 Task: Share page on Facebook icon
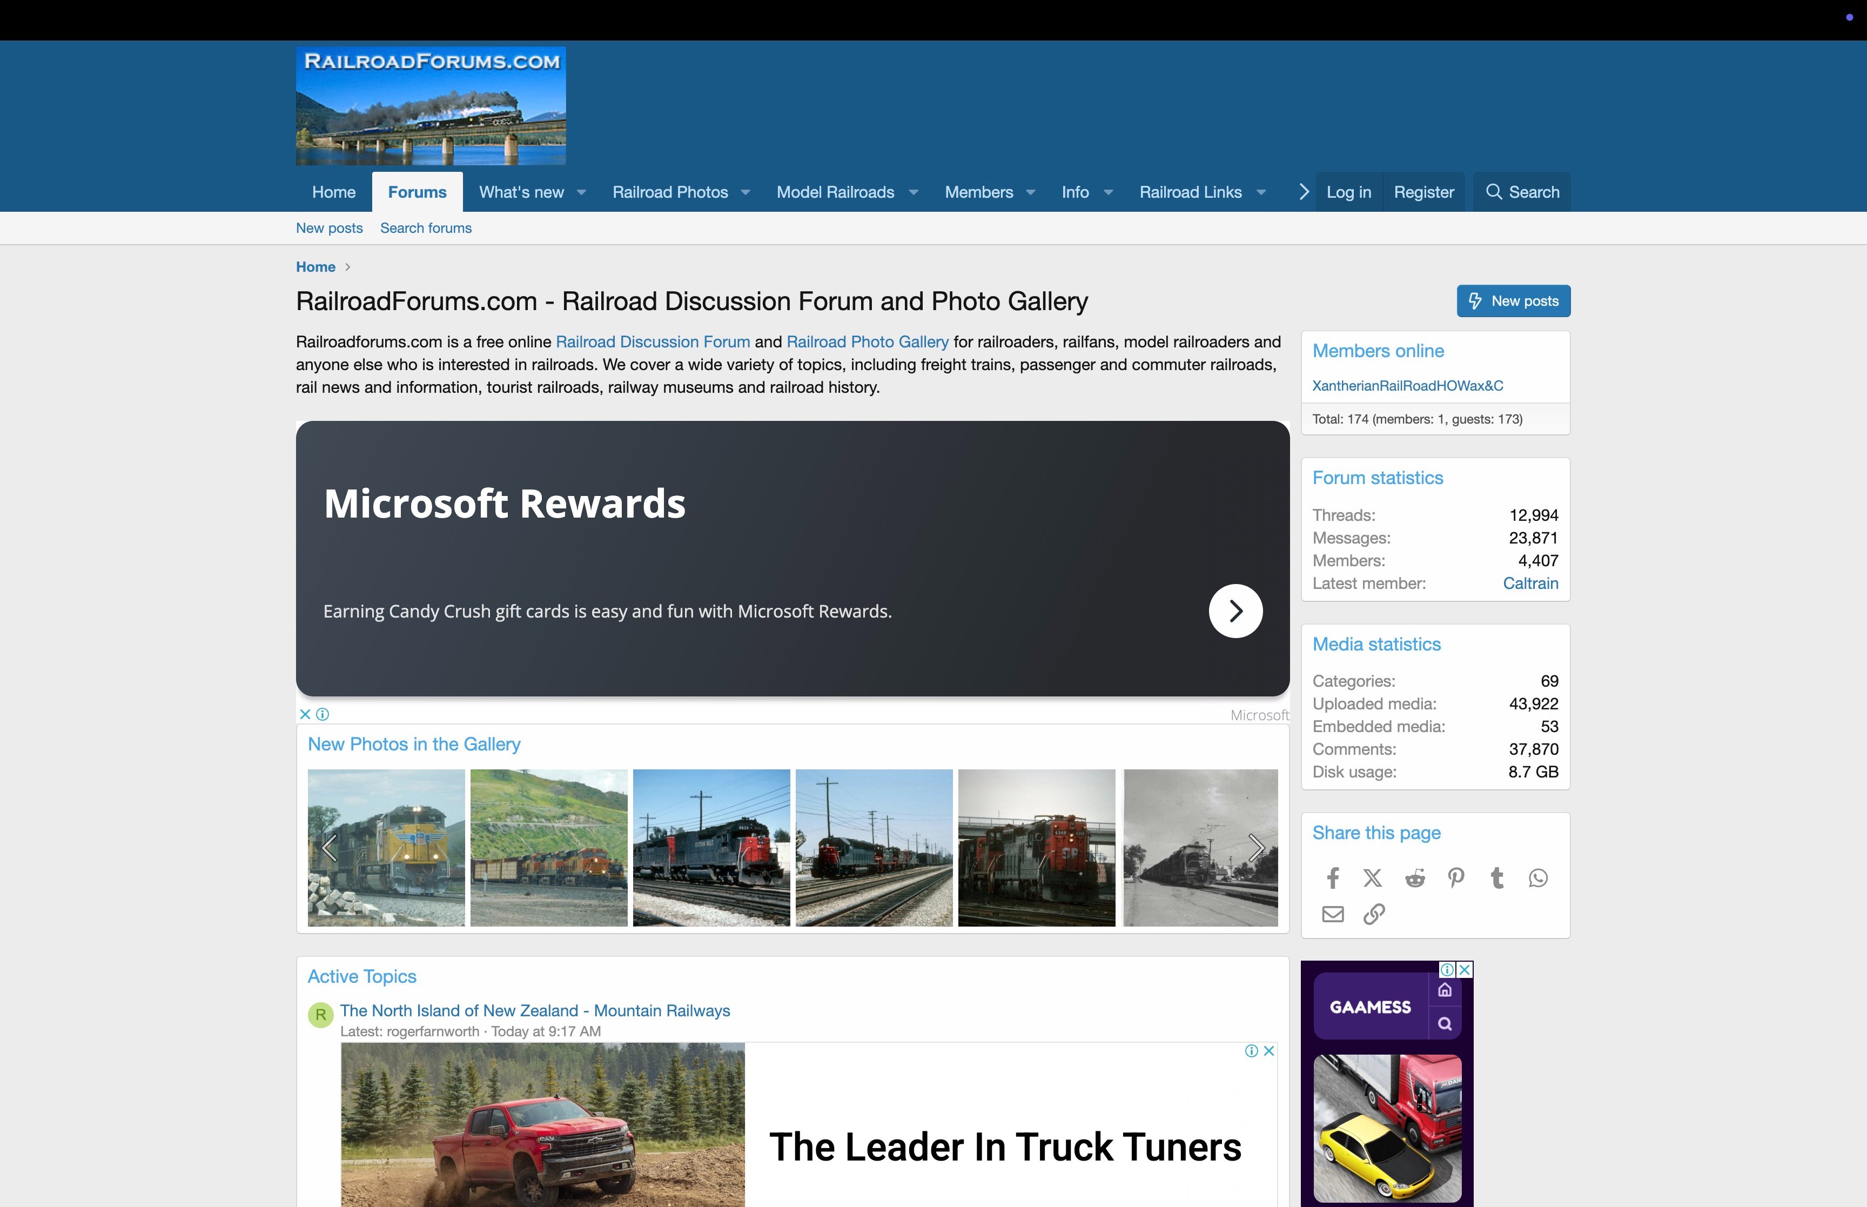point(1333,878)
